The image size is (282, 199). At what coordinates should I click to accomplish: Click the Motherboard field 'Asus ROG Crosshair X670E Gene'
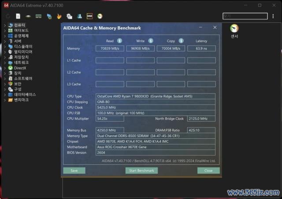156,147
